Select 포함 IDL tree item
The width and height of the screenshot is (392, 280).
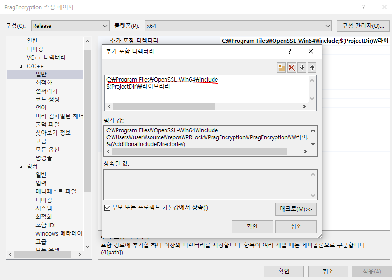[46, 225]
